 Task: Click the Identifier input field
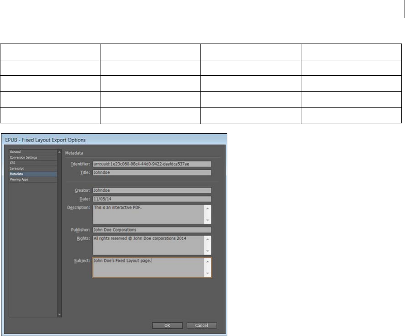(152, 164)
